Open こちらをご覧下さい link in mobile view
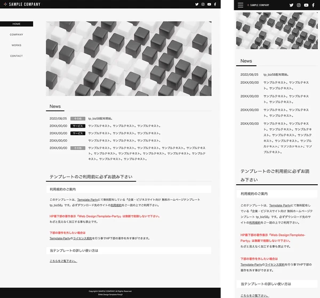Screen dimensions: 320x298 [x=255, y=295]
